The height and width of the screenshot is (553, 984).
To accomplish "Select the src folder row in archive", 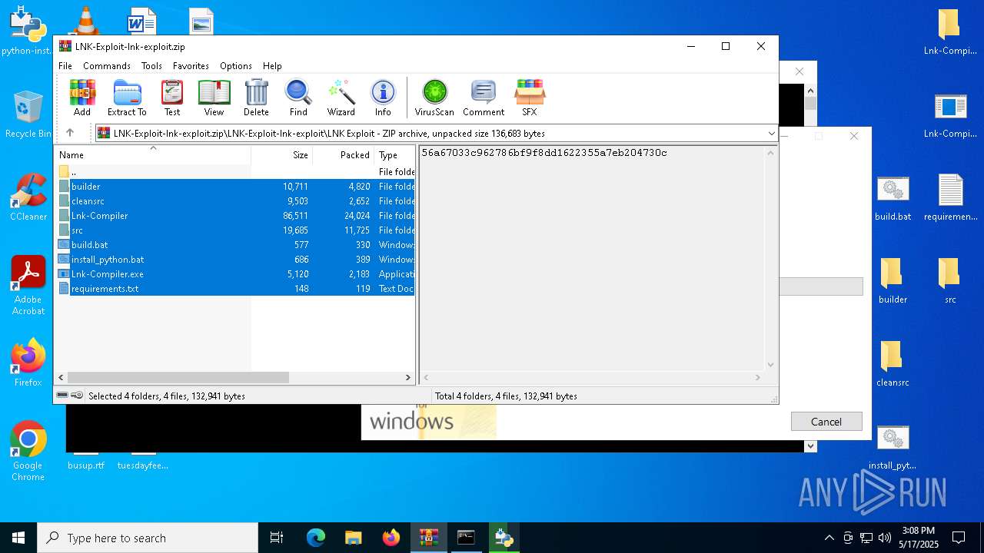I will [235, 230].
